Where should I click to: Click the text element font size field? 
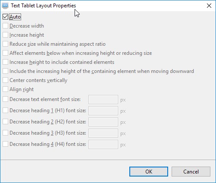pos(103,99)
